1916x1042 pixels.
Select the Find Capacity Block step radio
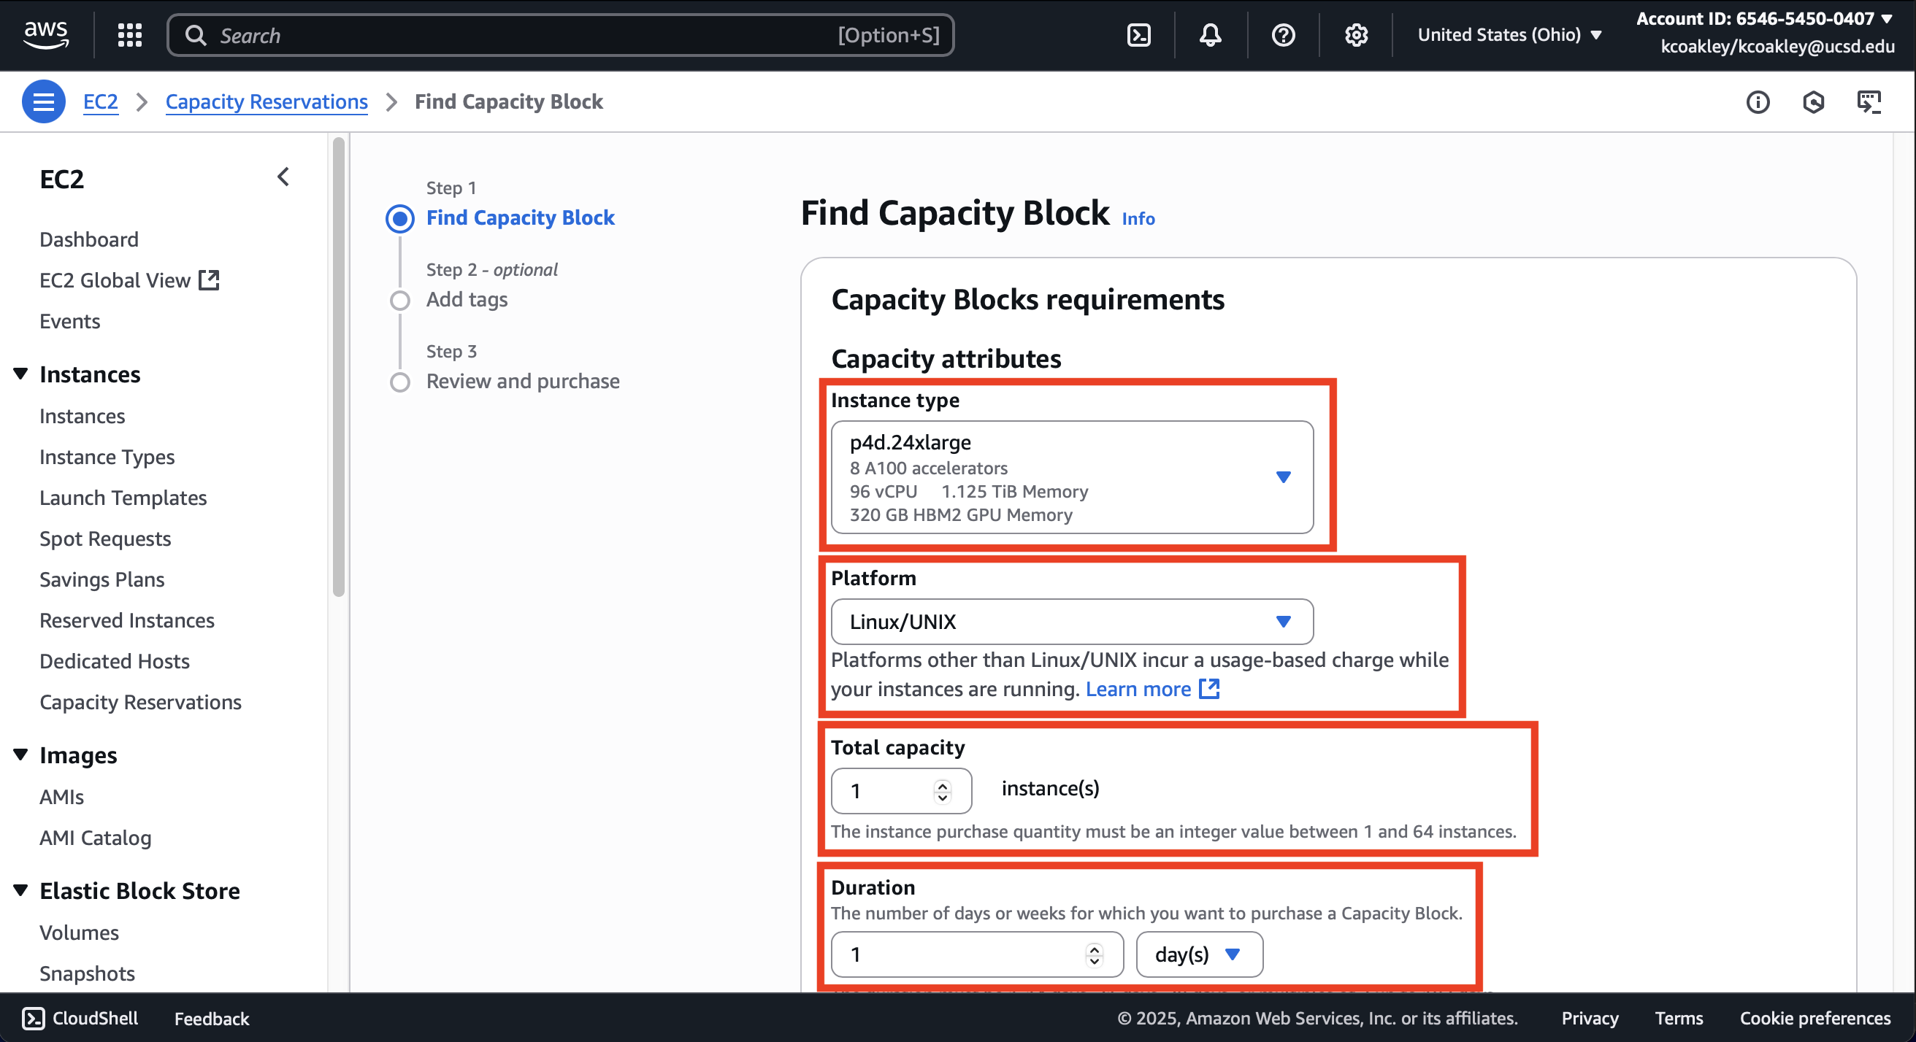pos(400,218)
